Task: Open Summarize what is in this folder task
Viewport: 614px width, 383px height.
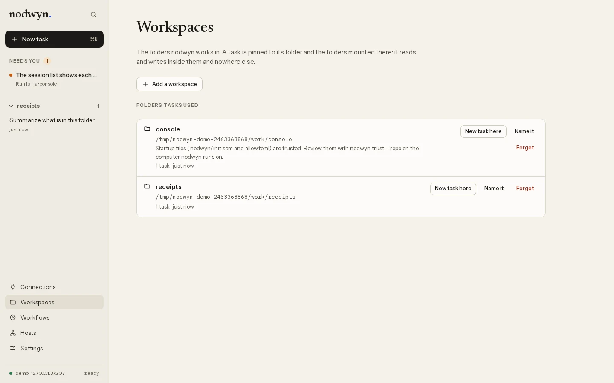Action: click(x=54, y=124)
